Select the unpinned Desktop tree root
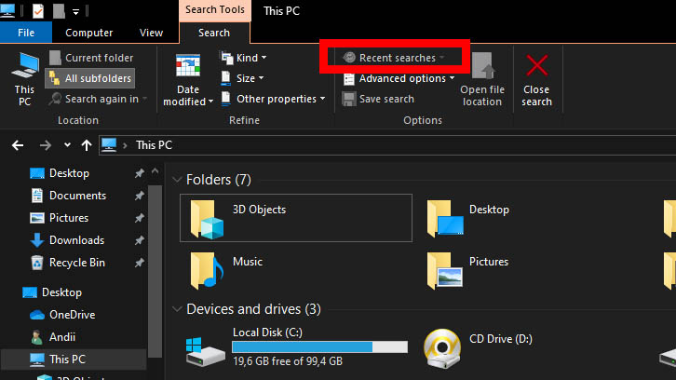 pyautogui.click(x=61, y=292)
